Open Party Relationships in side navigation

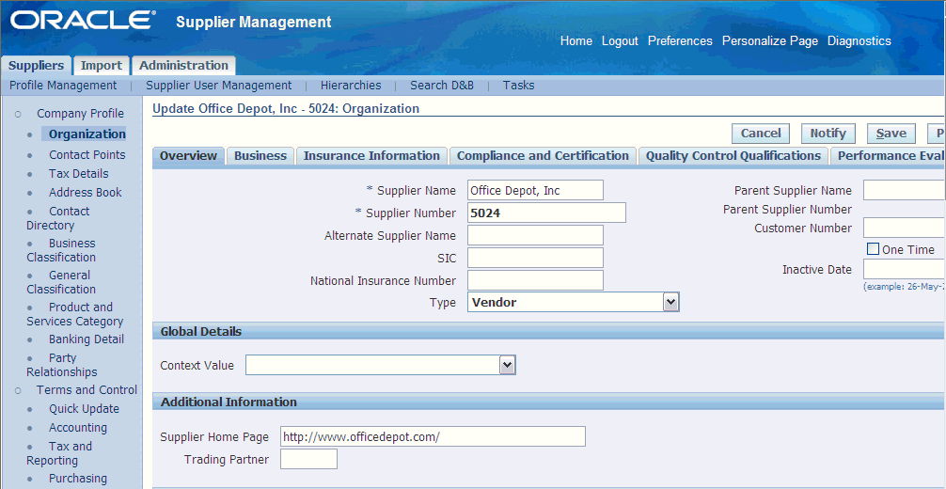pyautogui.click(x=61, y=365)
